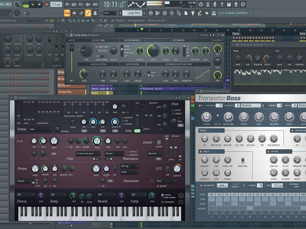Open the Blurred unison type dropdown
Screen dimensions: 306x229
pos(154,154)
